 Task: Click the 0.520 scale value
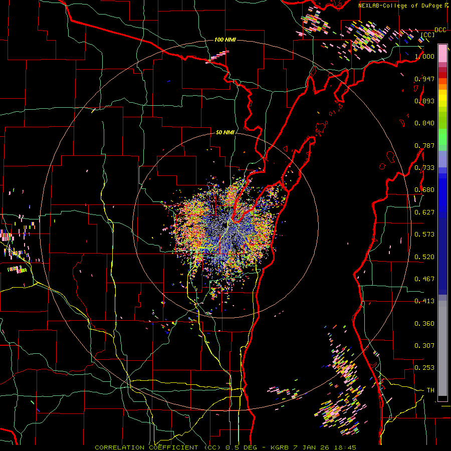(x=424, y=257)
